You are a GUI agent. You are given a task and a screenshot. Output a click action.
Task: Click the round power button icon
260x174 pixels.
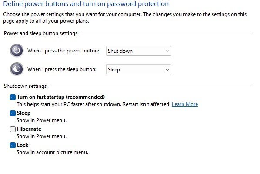[17, 50]
